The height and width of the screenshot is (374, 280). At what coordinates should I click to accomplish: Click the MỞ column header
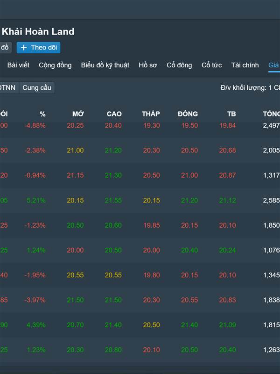[78, 114]
